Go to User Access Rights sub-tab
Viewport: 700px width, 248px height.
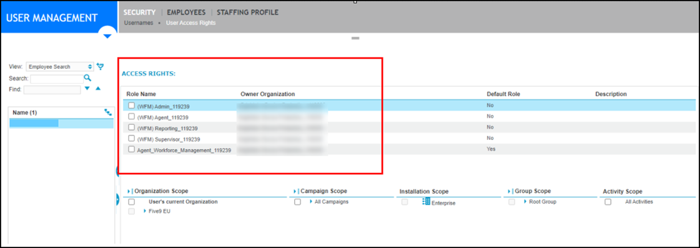(x=190, y=22)
